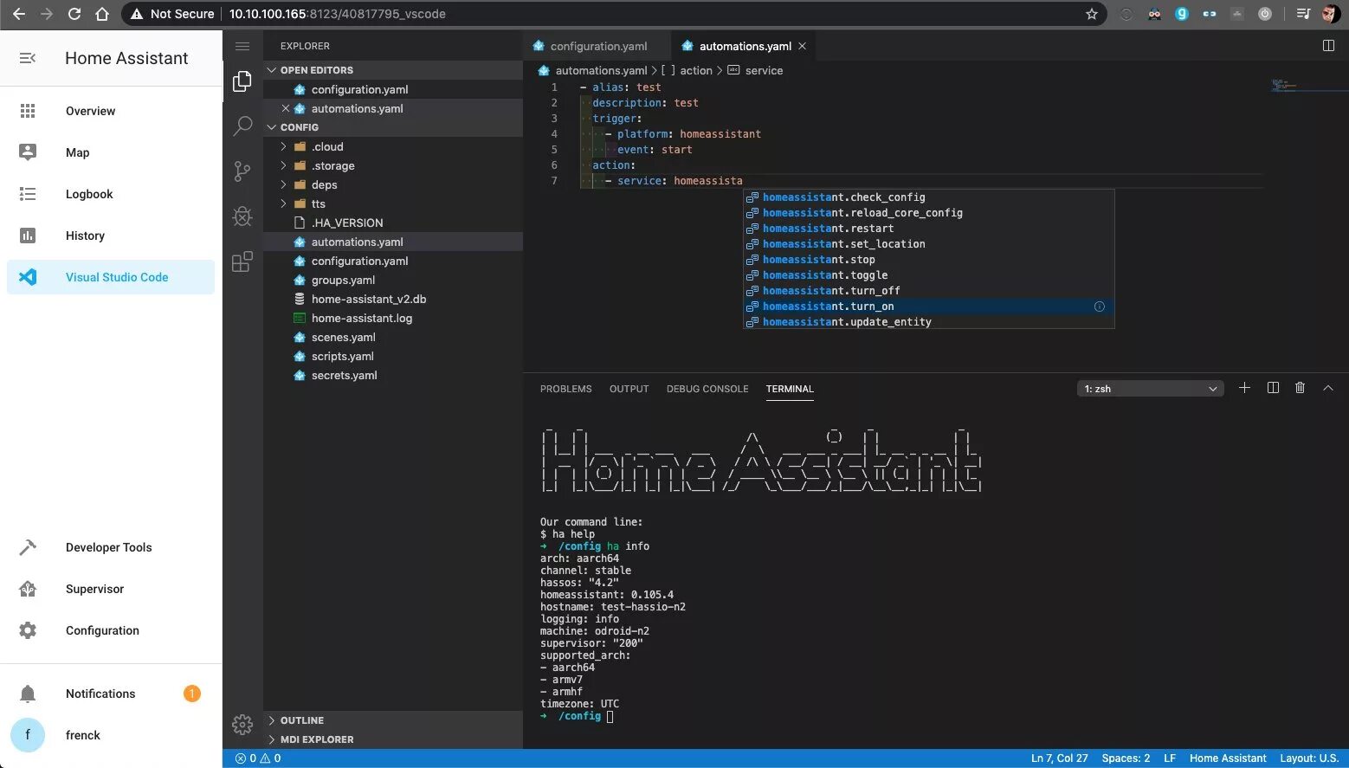The width and height of the screenshot is (1349, 768).
Task: Close automations.yaml in Open Editors
Action: 285,108
